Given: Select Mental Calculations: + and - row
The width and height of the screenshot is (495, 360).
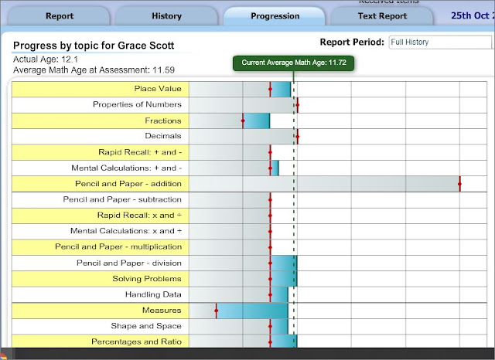Looking at the screenshot, I should tap(249, 168).
